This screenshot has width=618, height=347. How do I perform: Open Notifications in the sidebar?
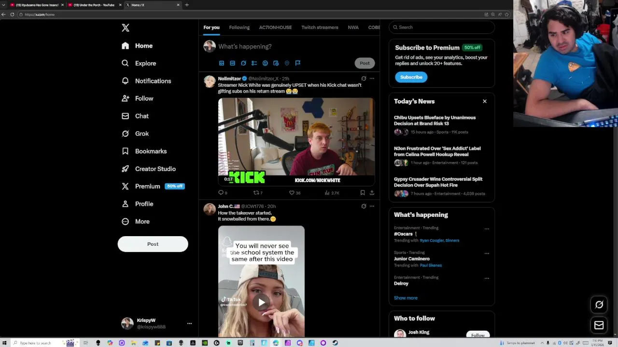146,81
